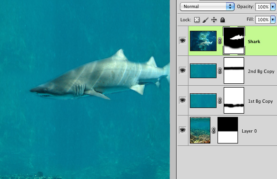
Task: Select the 2nd Bg Copy image thumbnail
Action: (x=203, y=71)
